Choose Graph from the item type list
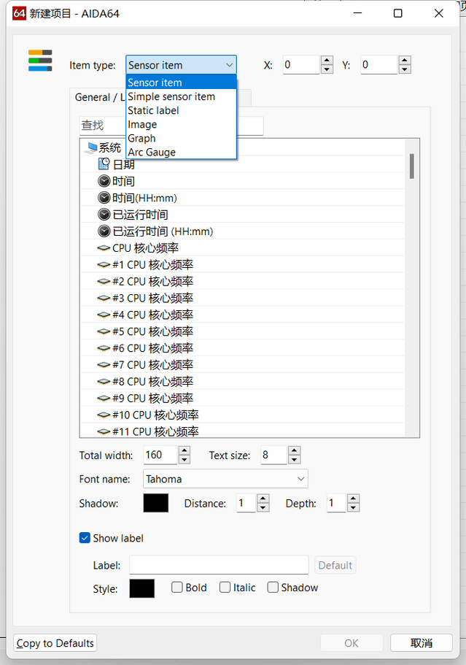The image size is (466, 665). [181, 138]
